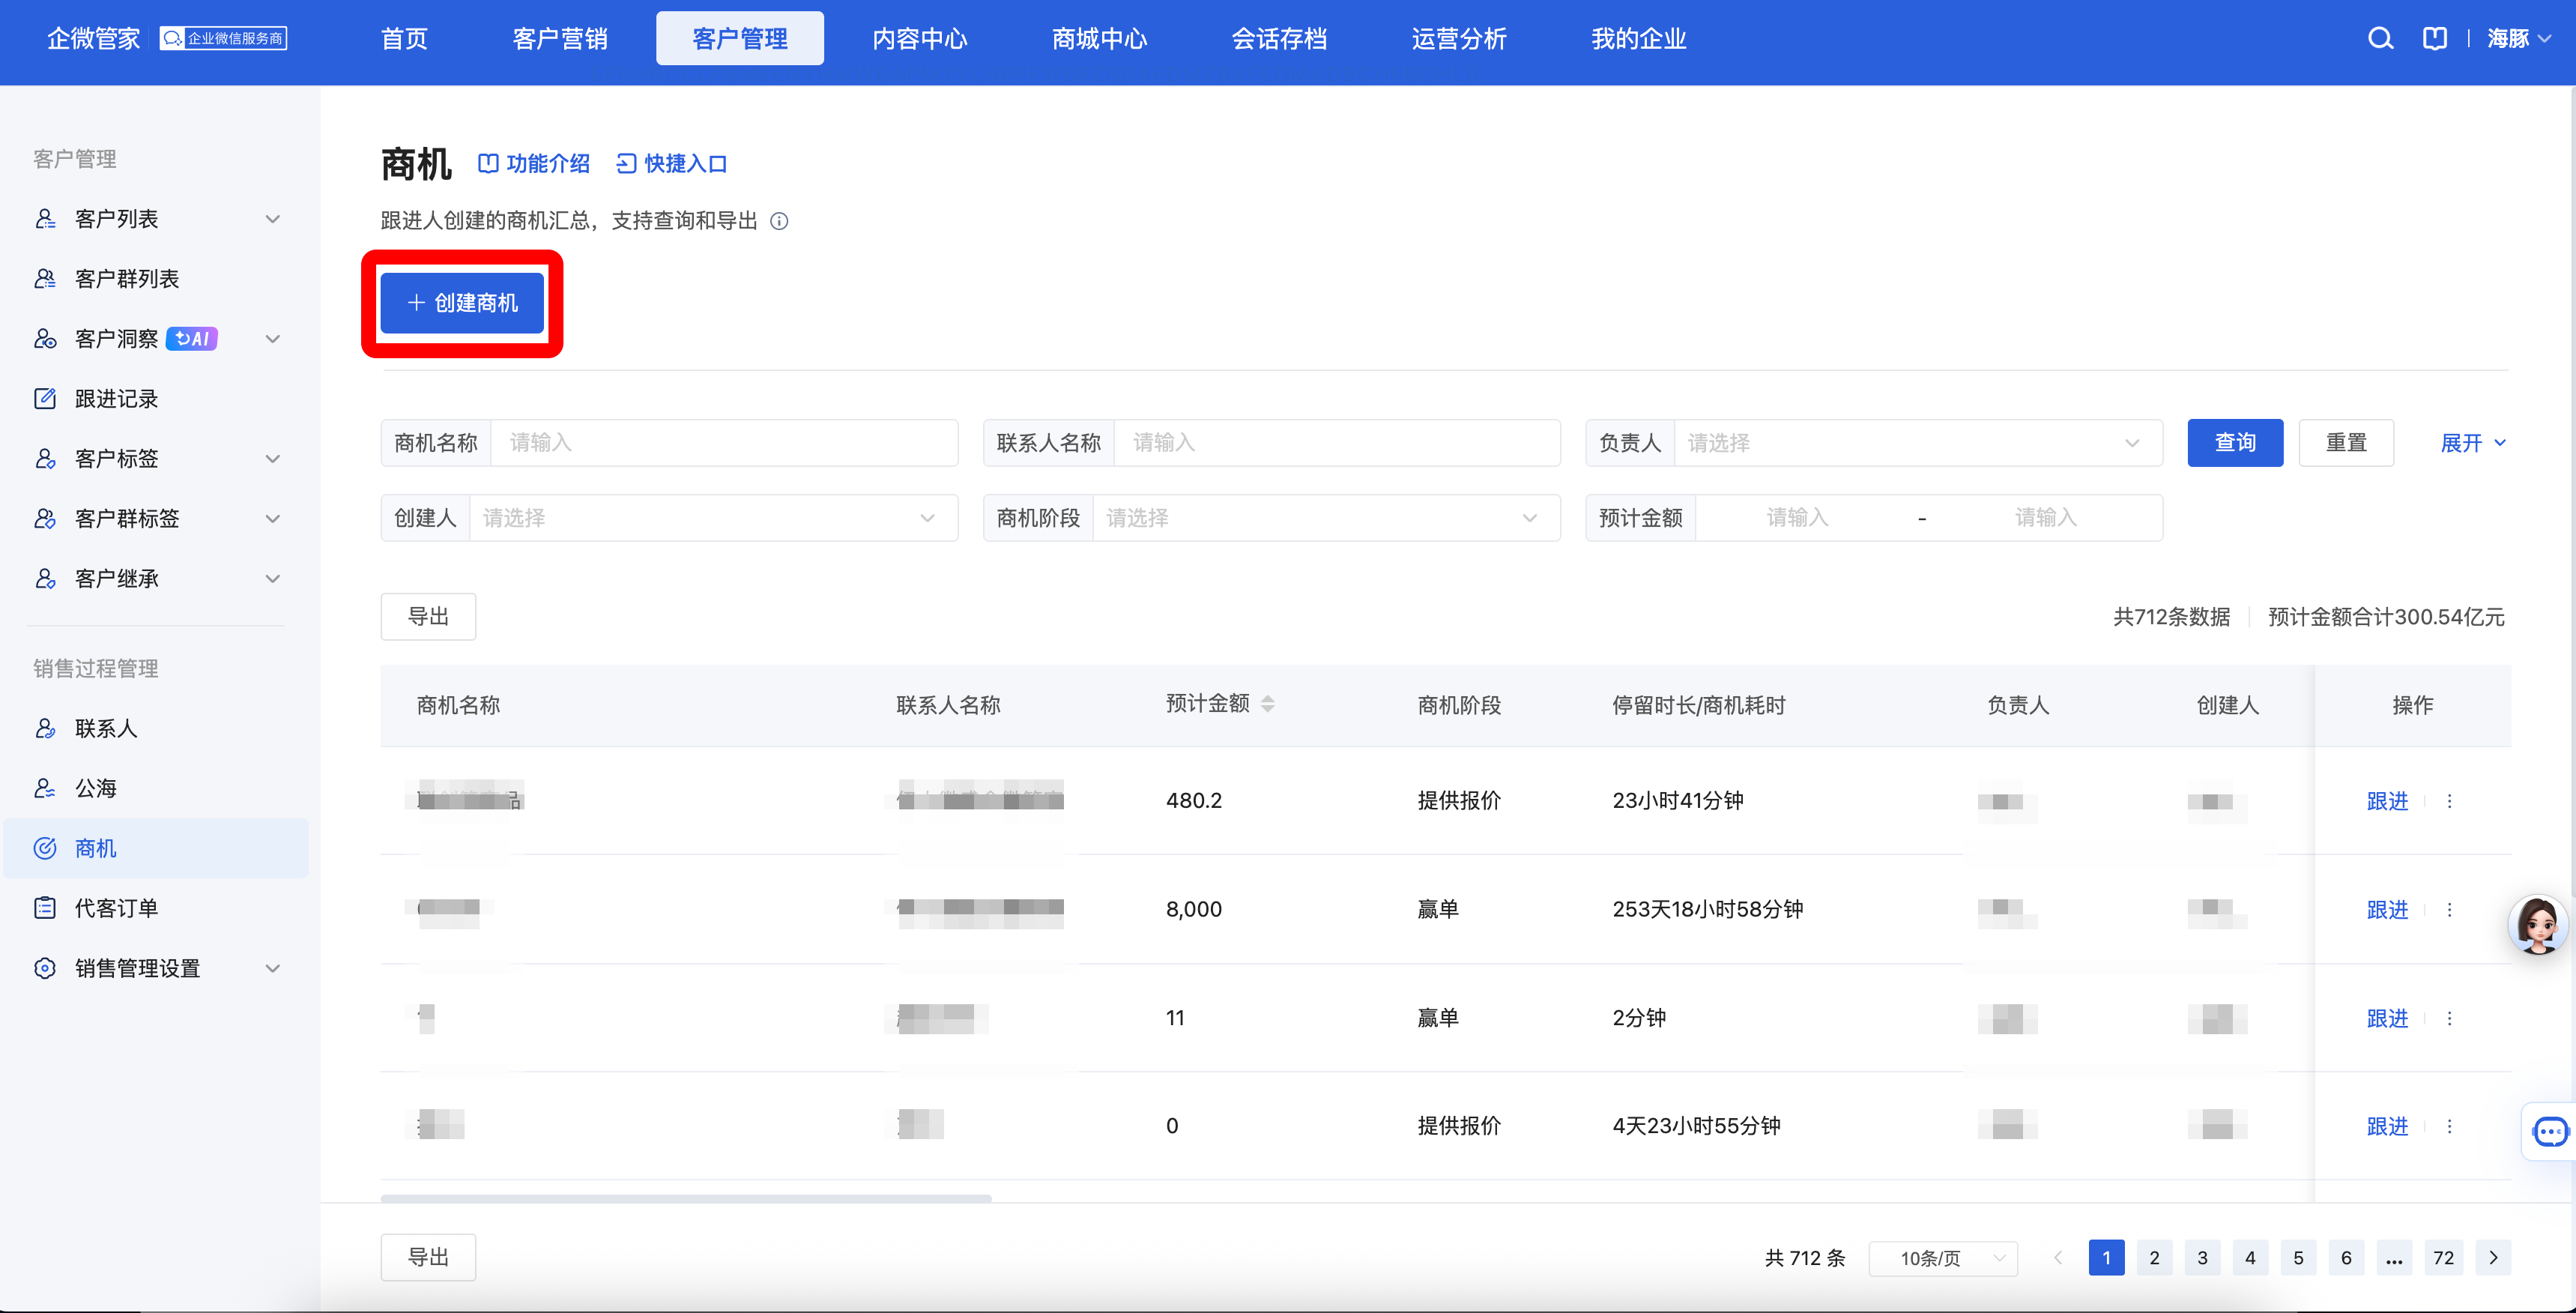
Task: Click the 客户群列表 sidebar icon
Action: pos(45,279)
